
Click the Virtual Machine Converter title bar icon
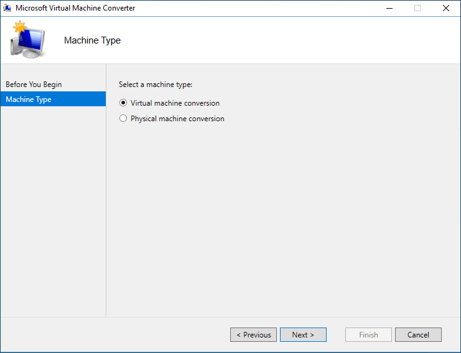coord(7,8)
